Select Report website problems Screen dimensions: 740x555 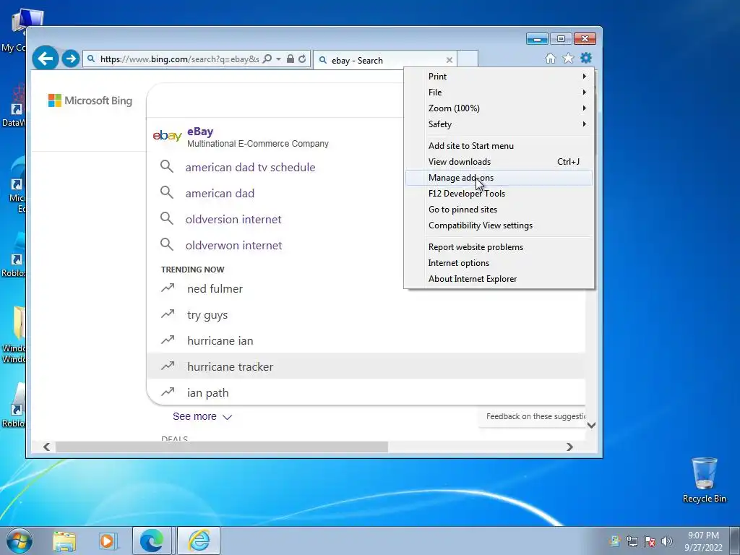(499, 247)
